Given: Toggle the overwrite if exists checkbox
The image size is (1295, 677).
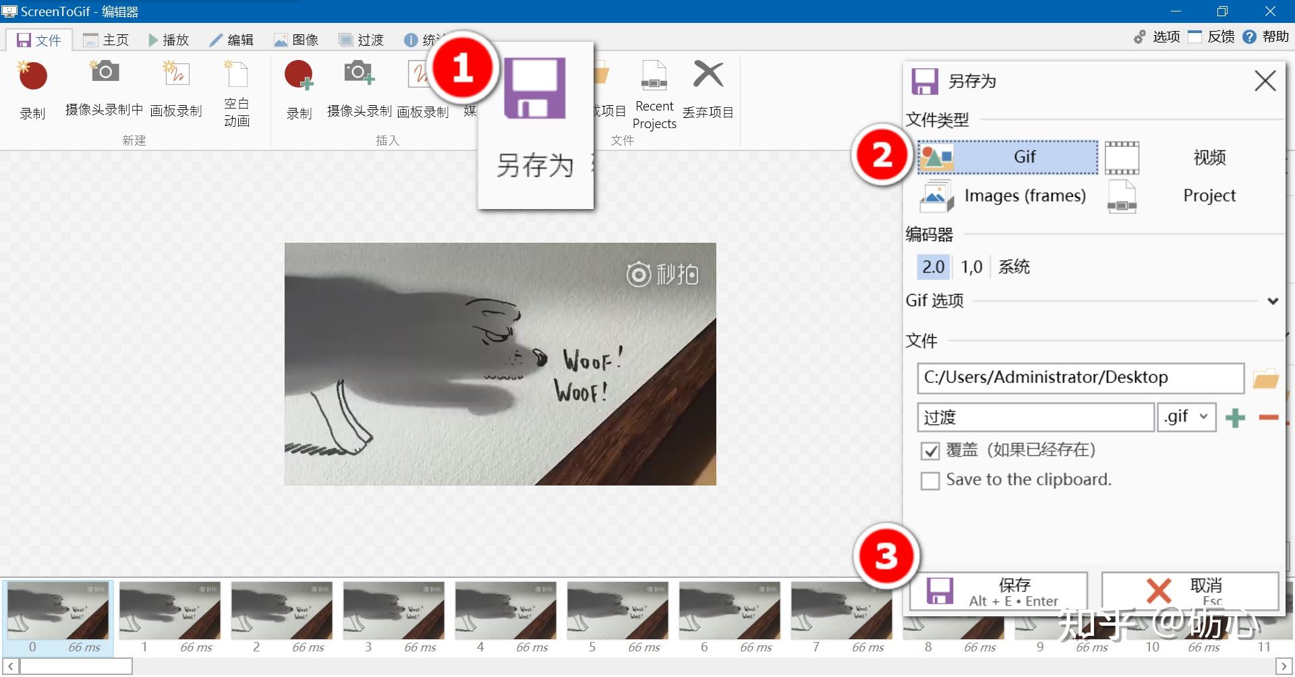Looking at the screenshot, I should [930, 451].
